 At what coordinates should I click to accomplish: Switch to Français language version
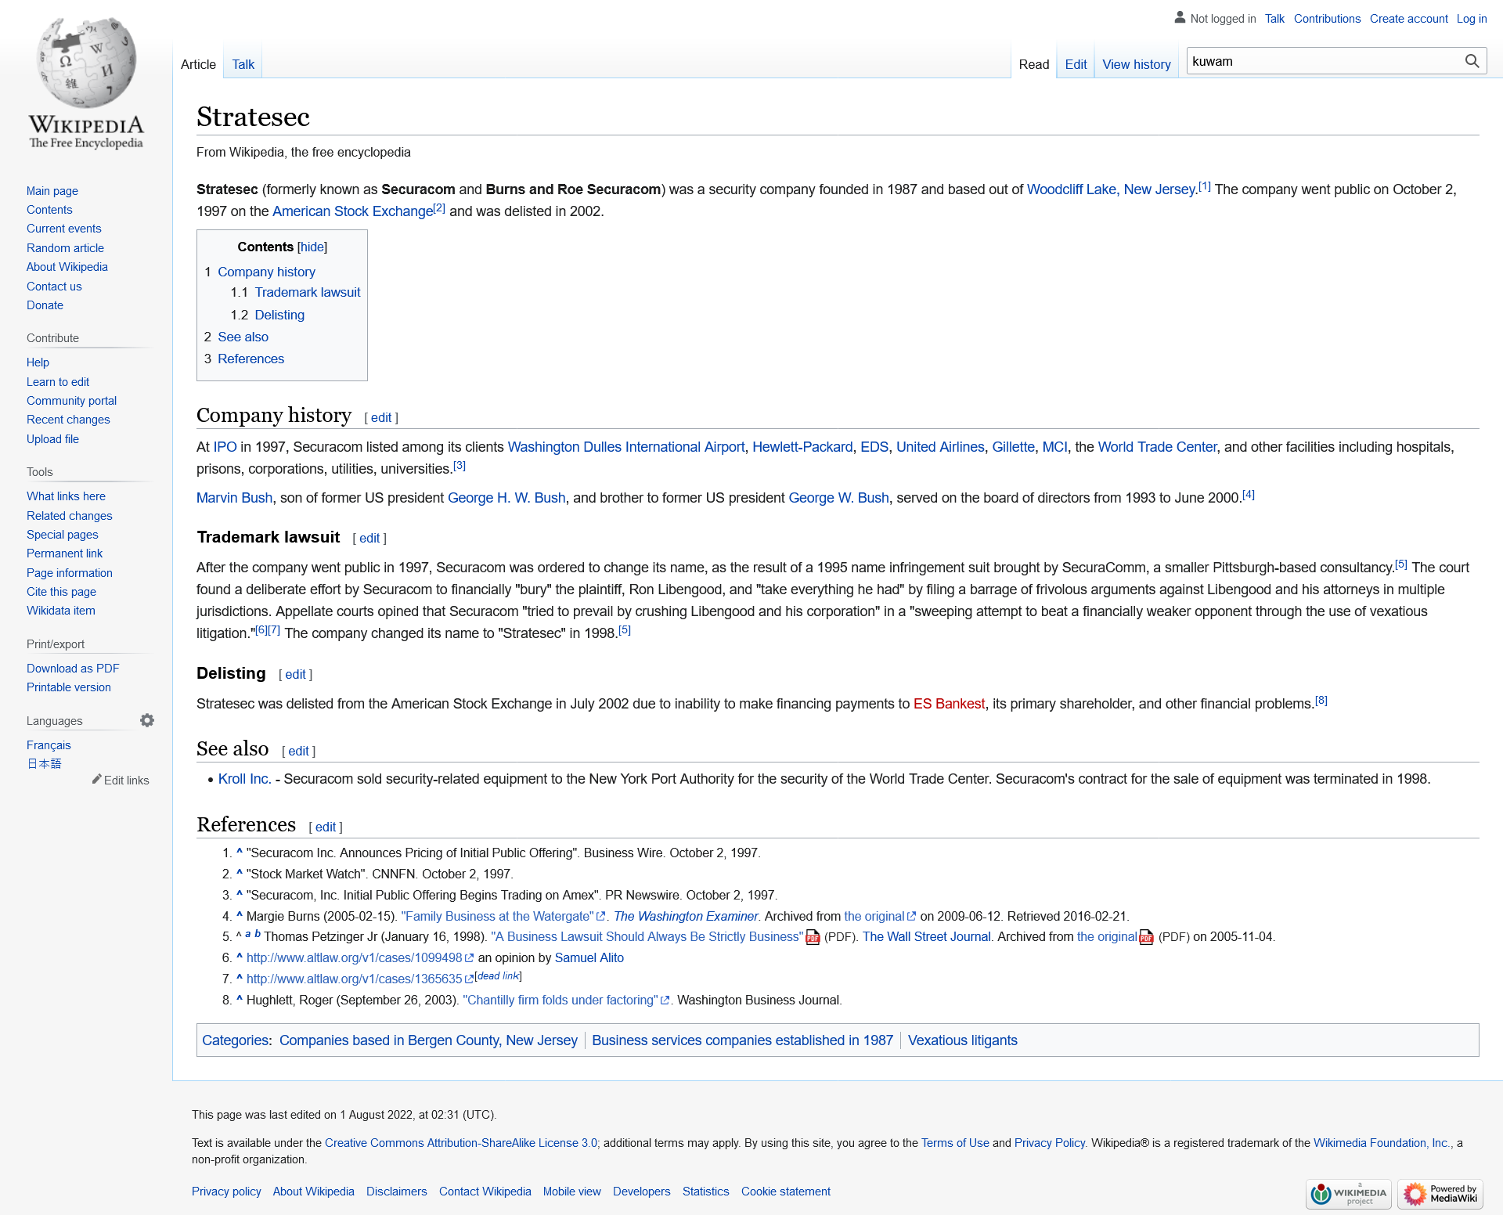point(49,745)
